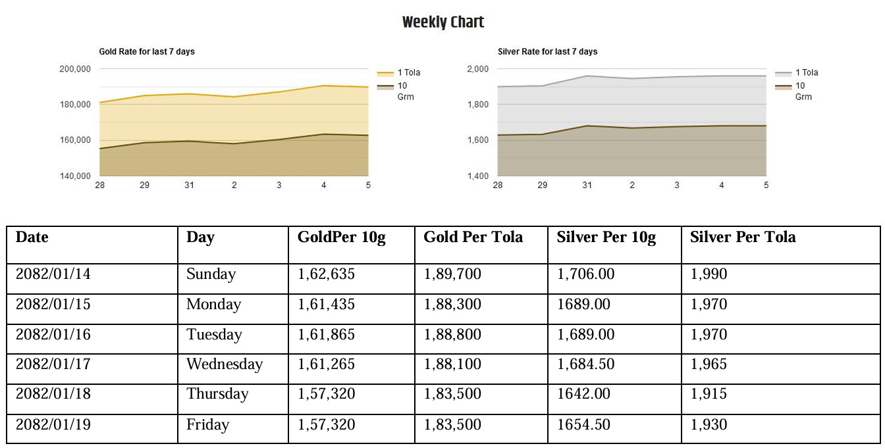Select the Silver Per 10g column header
Image resolution: width=885 pixels, height=448 pixels.
pyautogui.click(x=606, y=237)
